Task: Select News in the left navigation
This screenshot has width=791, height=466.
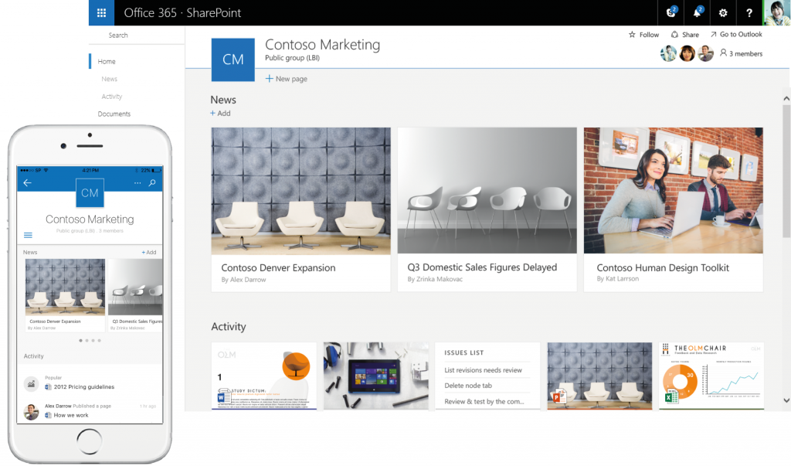Action: point(109,80)
